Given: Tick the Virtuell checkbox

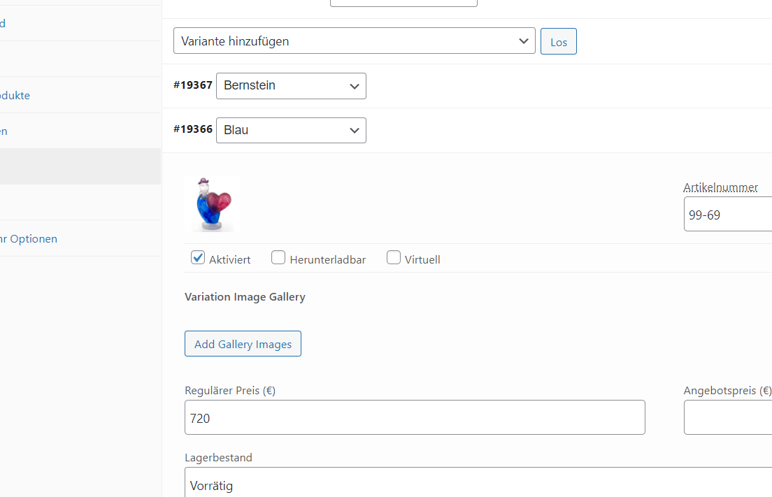Looking at the screenshot, I should click(394, 257).
